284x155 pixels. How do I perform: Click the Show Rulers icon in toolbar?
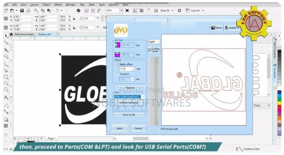135,11
